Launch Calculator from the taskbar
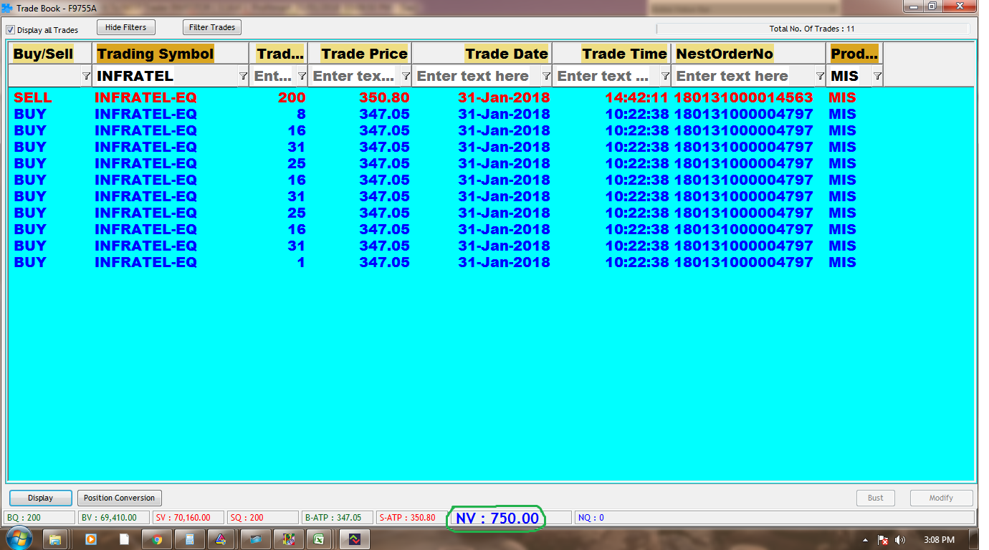Screen dimensions: 989x550 [190, 539]
